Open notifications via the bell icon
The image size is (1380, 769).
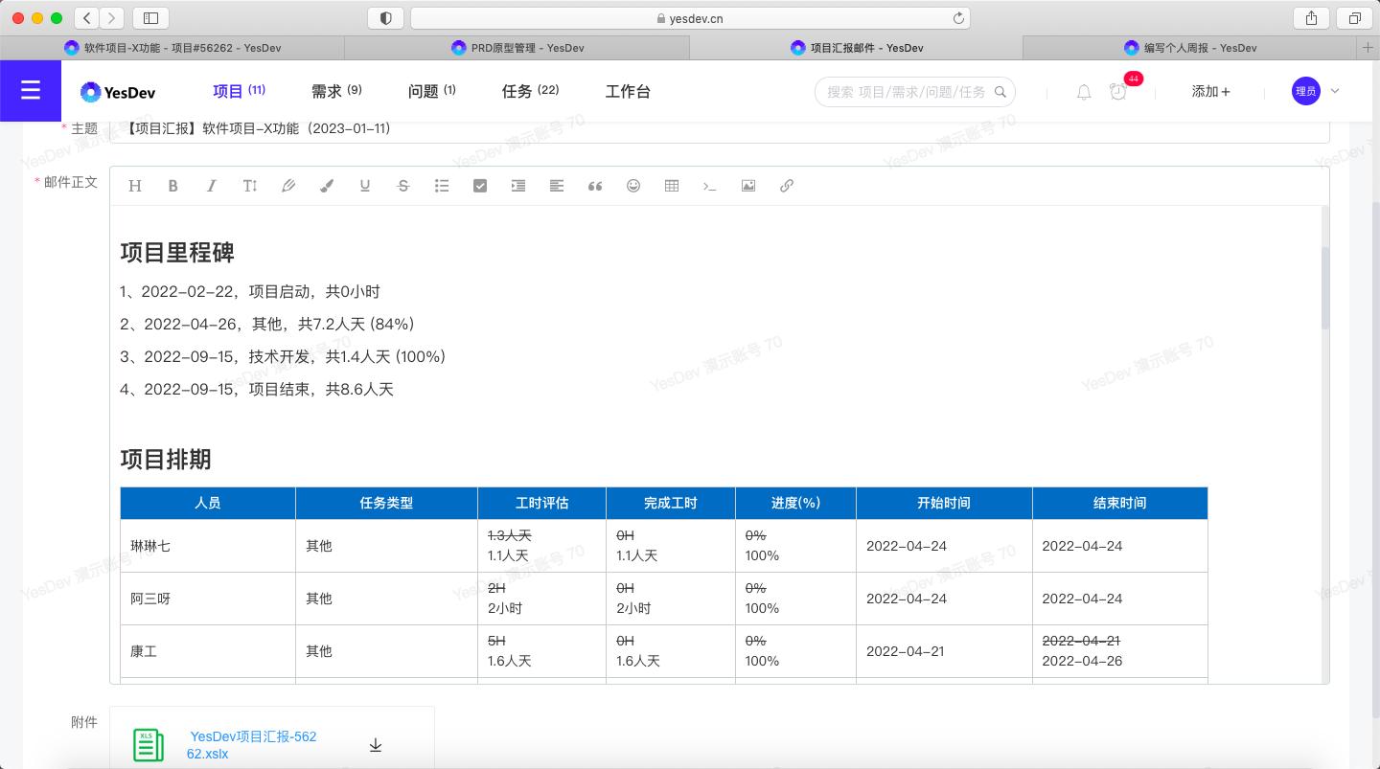(x=1083, y=92)
